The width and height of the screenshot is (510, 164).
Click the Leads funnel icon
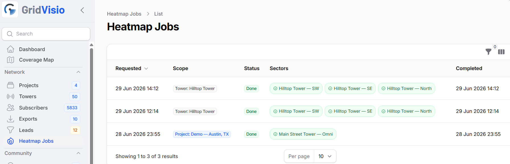[x=11, y=130]
